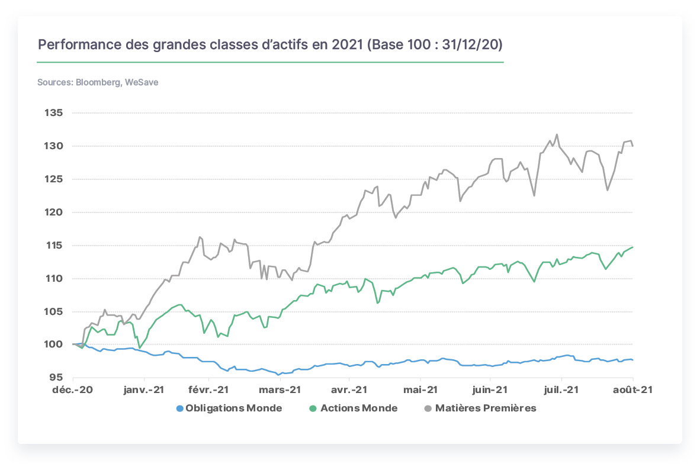Select the avr.-21 axis label

tap(349, 389)
